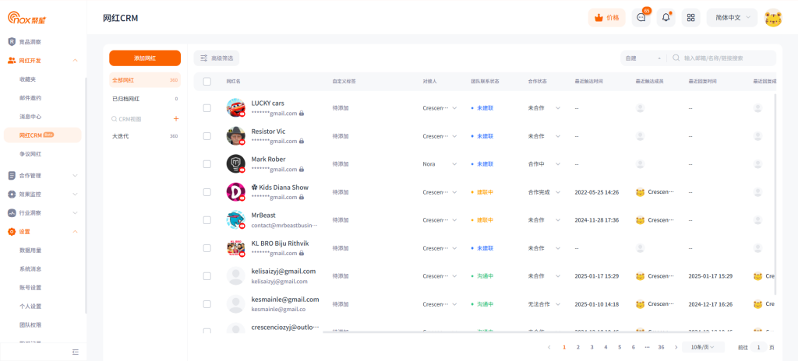Click the notification bell icon
Screen dimensions: 798x361
click(x=666, y=18)
